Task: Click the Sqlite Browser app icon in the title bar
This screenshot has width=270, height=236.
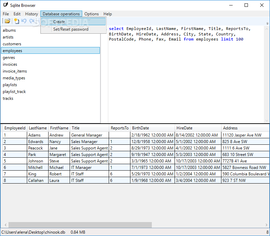Action: [x=6, y=5]
